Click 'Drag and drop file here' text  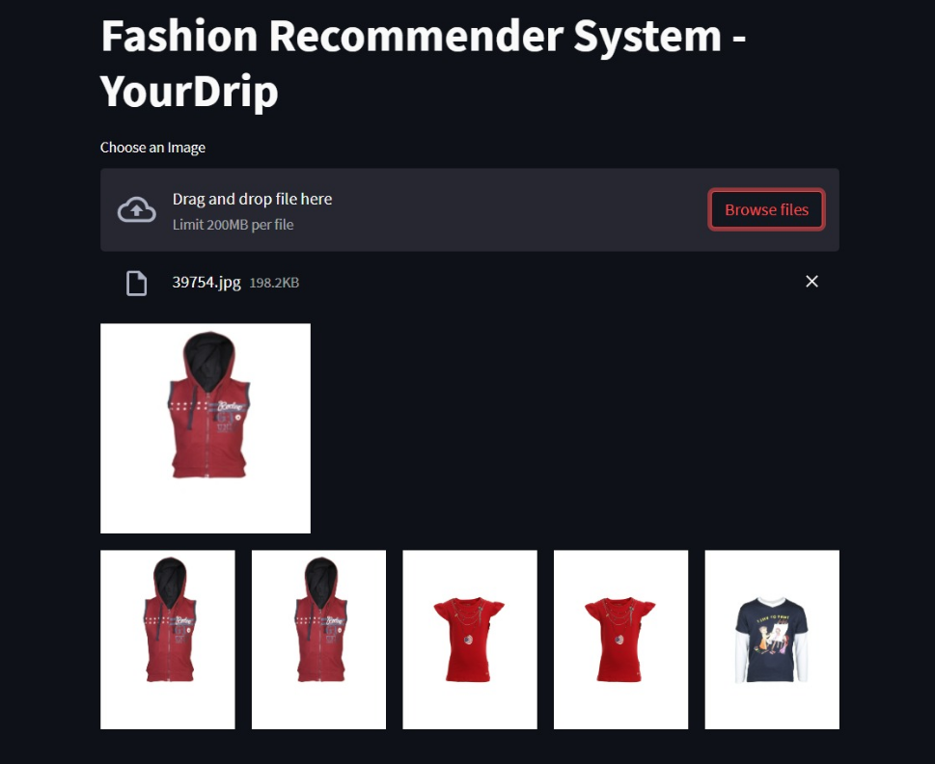252,199
